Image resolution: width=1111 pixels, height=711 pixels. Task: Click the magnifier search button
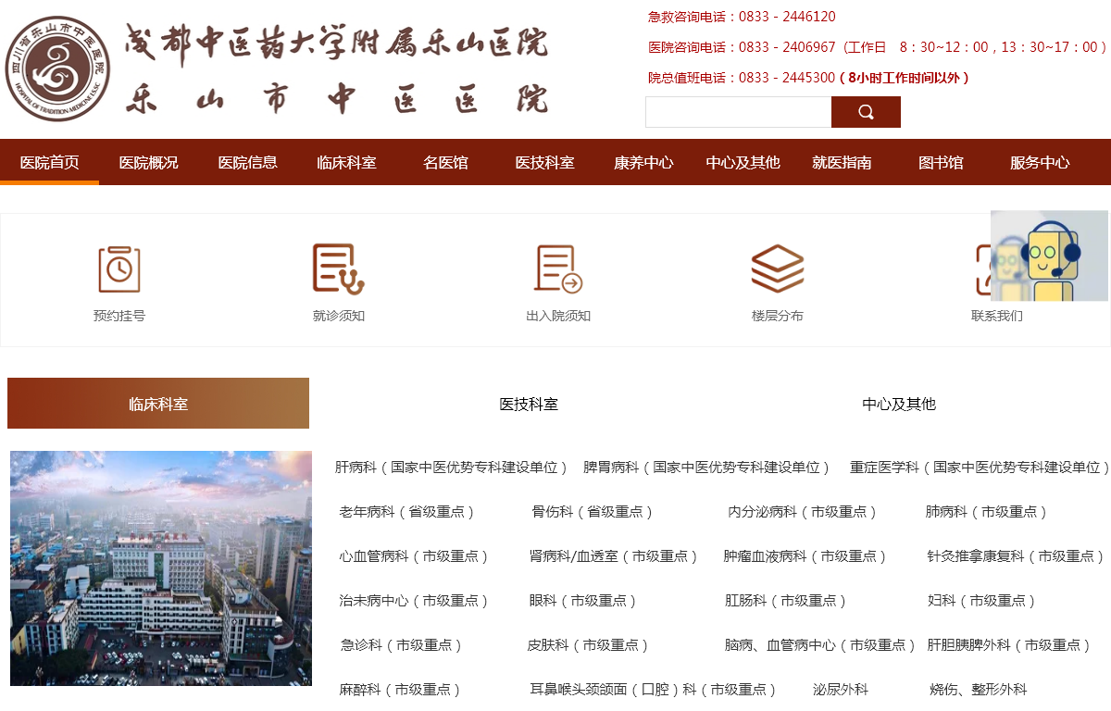point(866,112)
